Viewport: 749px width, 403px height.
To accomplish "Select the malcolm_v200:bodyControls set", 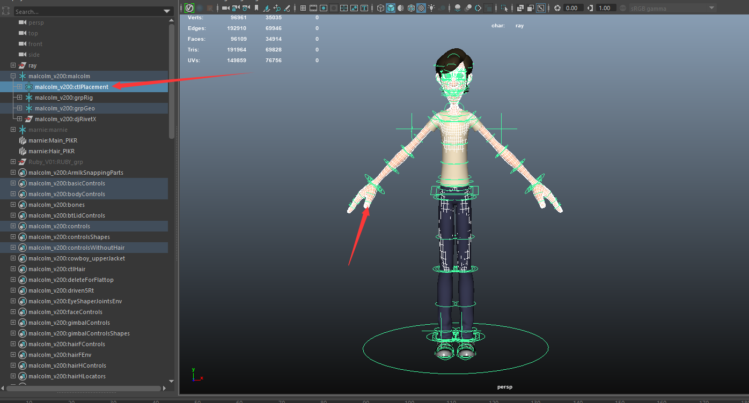I will [x=67, y=194].
